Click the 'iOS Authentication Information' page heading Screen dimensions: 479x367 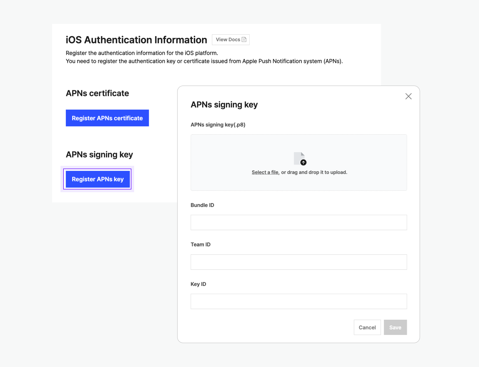136,40
